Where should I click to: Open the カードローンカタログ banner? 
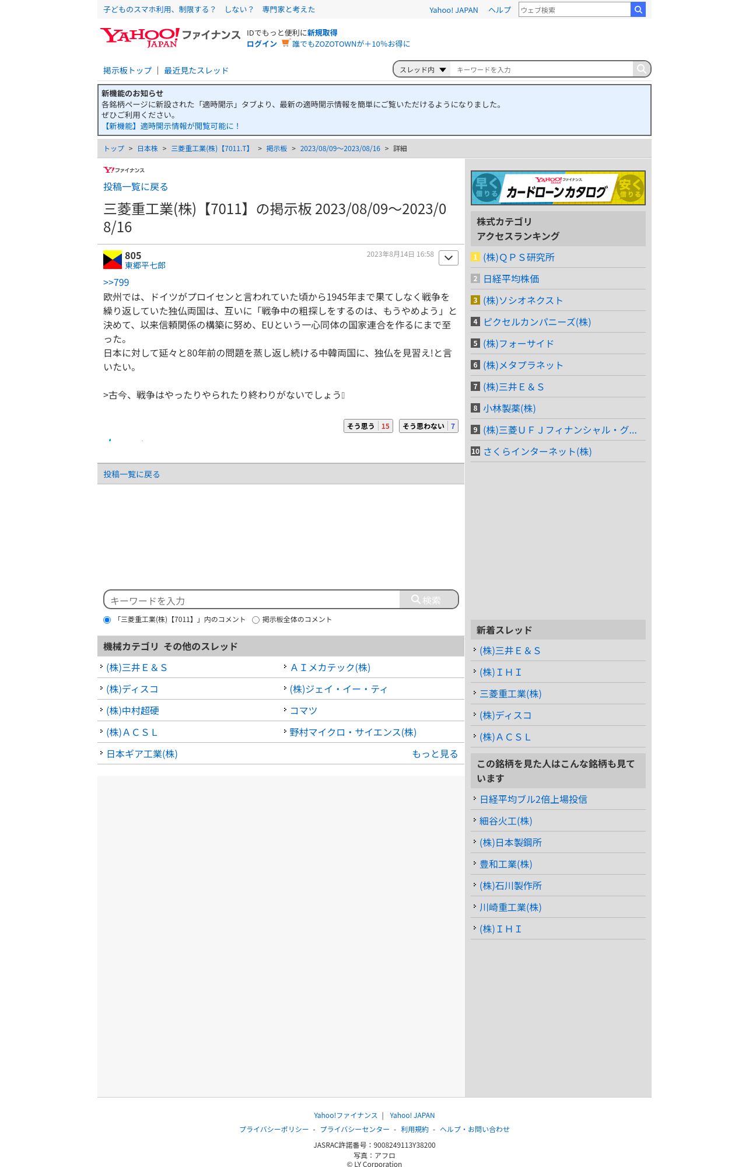tap(558, 188)
